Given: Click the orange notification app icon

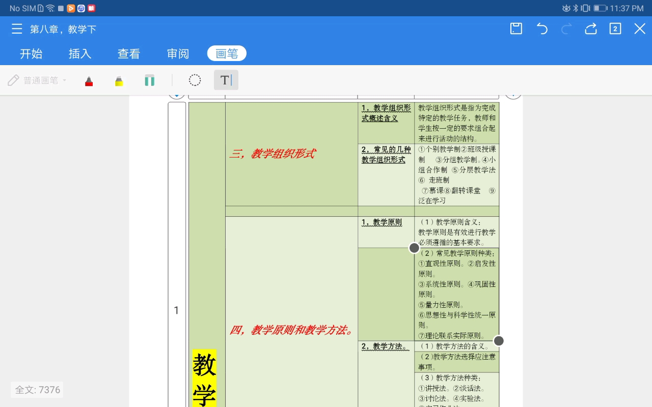Looking at the screenshot, I should point(71,8).
